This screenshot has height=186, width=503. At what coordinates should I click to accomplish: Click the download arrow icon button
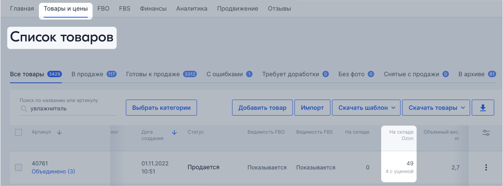point(483,108)
